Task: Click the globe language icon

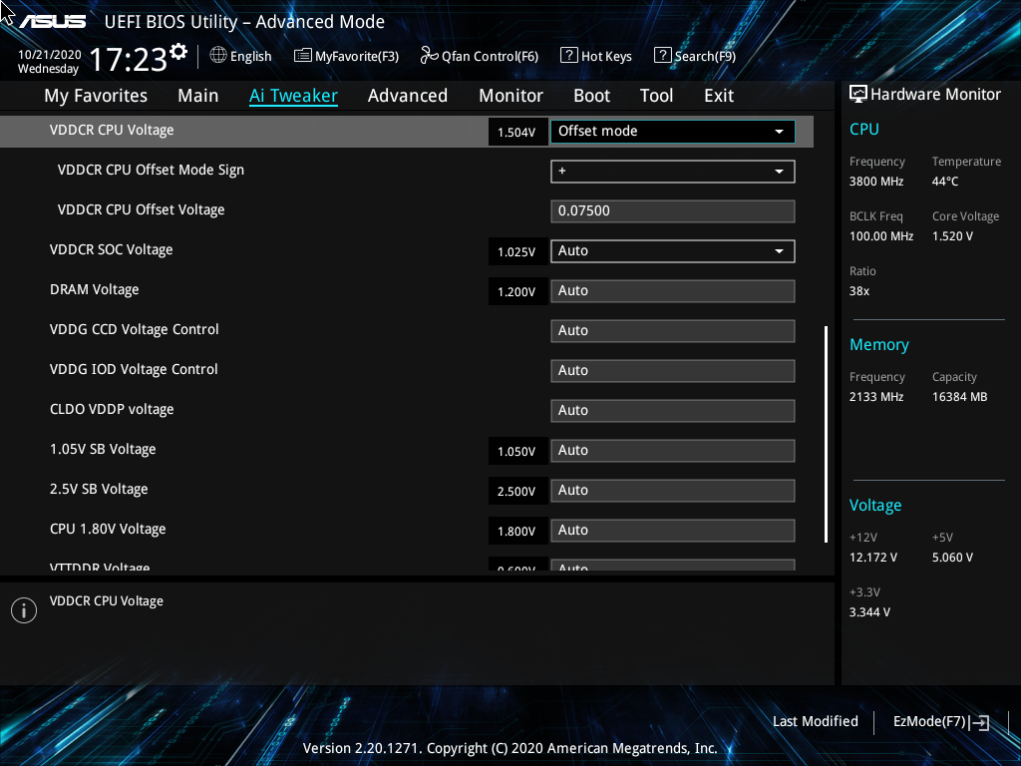Action: [218, 56]
